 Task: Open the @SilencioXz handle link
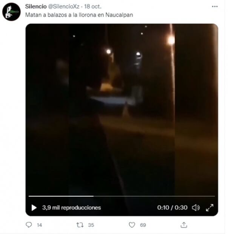pyautogui.click(x=64, y=6)
